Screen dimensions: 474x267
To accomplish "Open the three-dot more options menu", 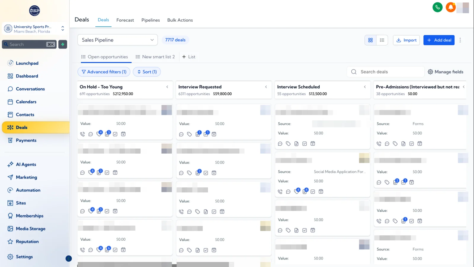I will [x=460, y=40].
